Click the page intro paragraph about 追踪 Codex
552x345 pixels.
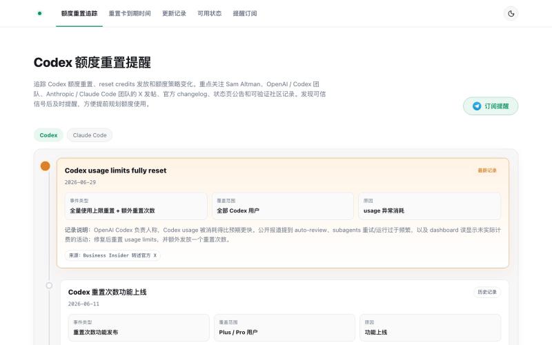pos(179,94)
